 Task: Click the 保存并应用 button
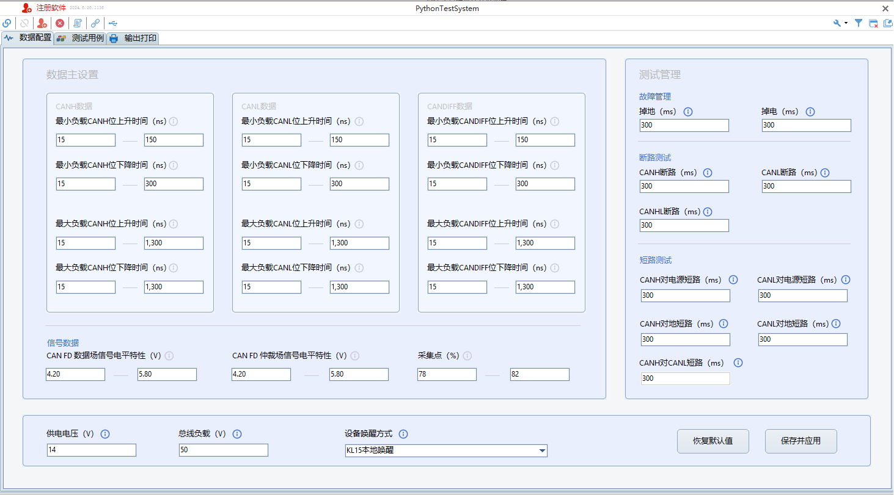(801, 441)
